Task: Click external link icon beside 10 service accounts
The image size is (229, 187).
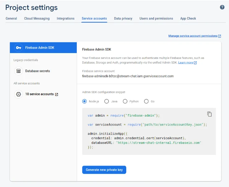Action: (57, 94)
